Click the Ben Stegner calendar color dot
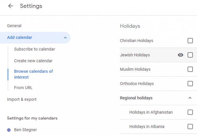The height and width of the screenshot is (135, 197). 9,130
